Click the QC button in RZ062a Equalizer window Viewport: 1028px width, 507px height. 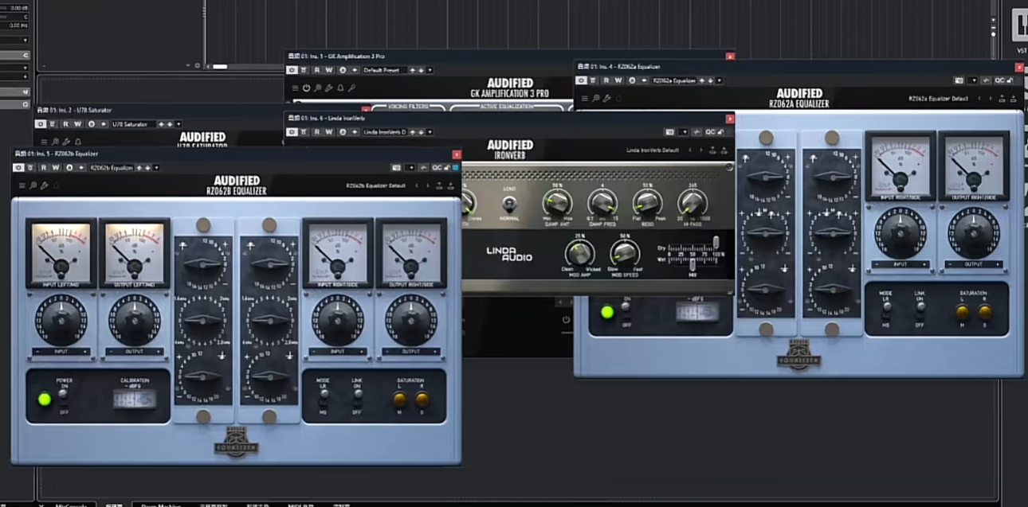(999, 80)
